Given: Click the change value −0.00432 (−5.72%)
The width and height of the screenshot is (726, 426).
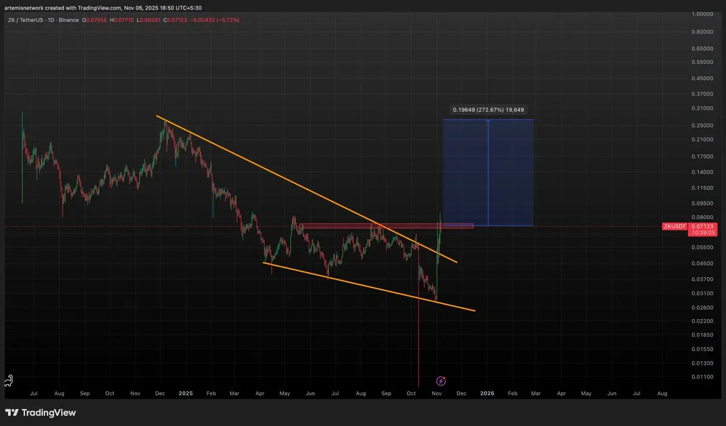Looking at the screenshot, I should [216, 20].
